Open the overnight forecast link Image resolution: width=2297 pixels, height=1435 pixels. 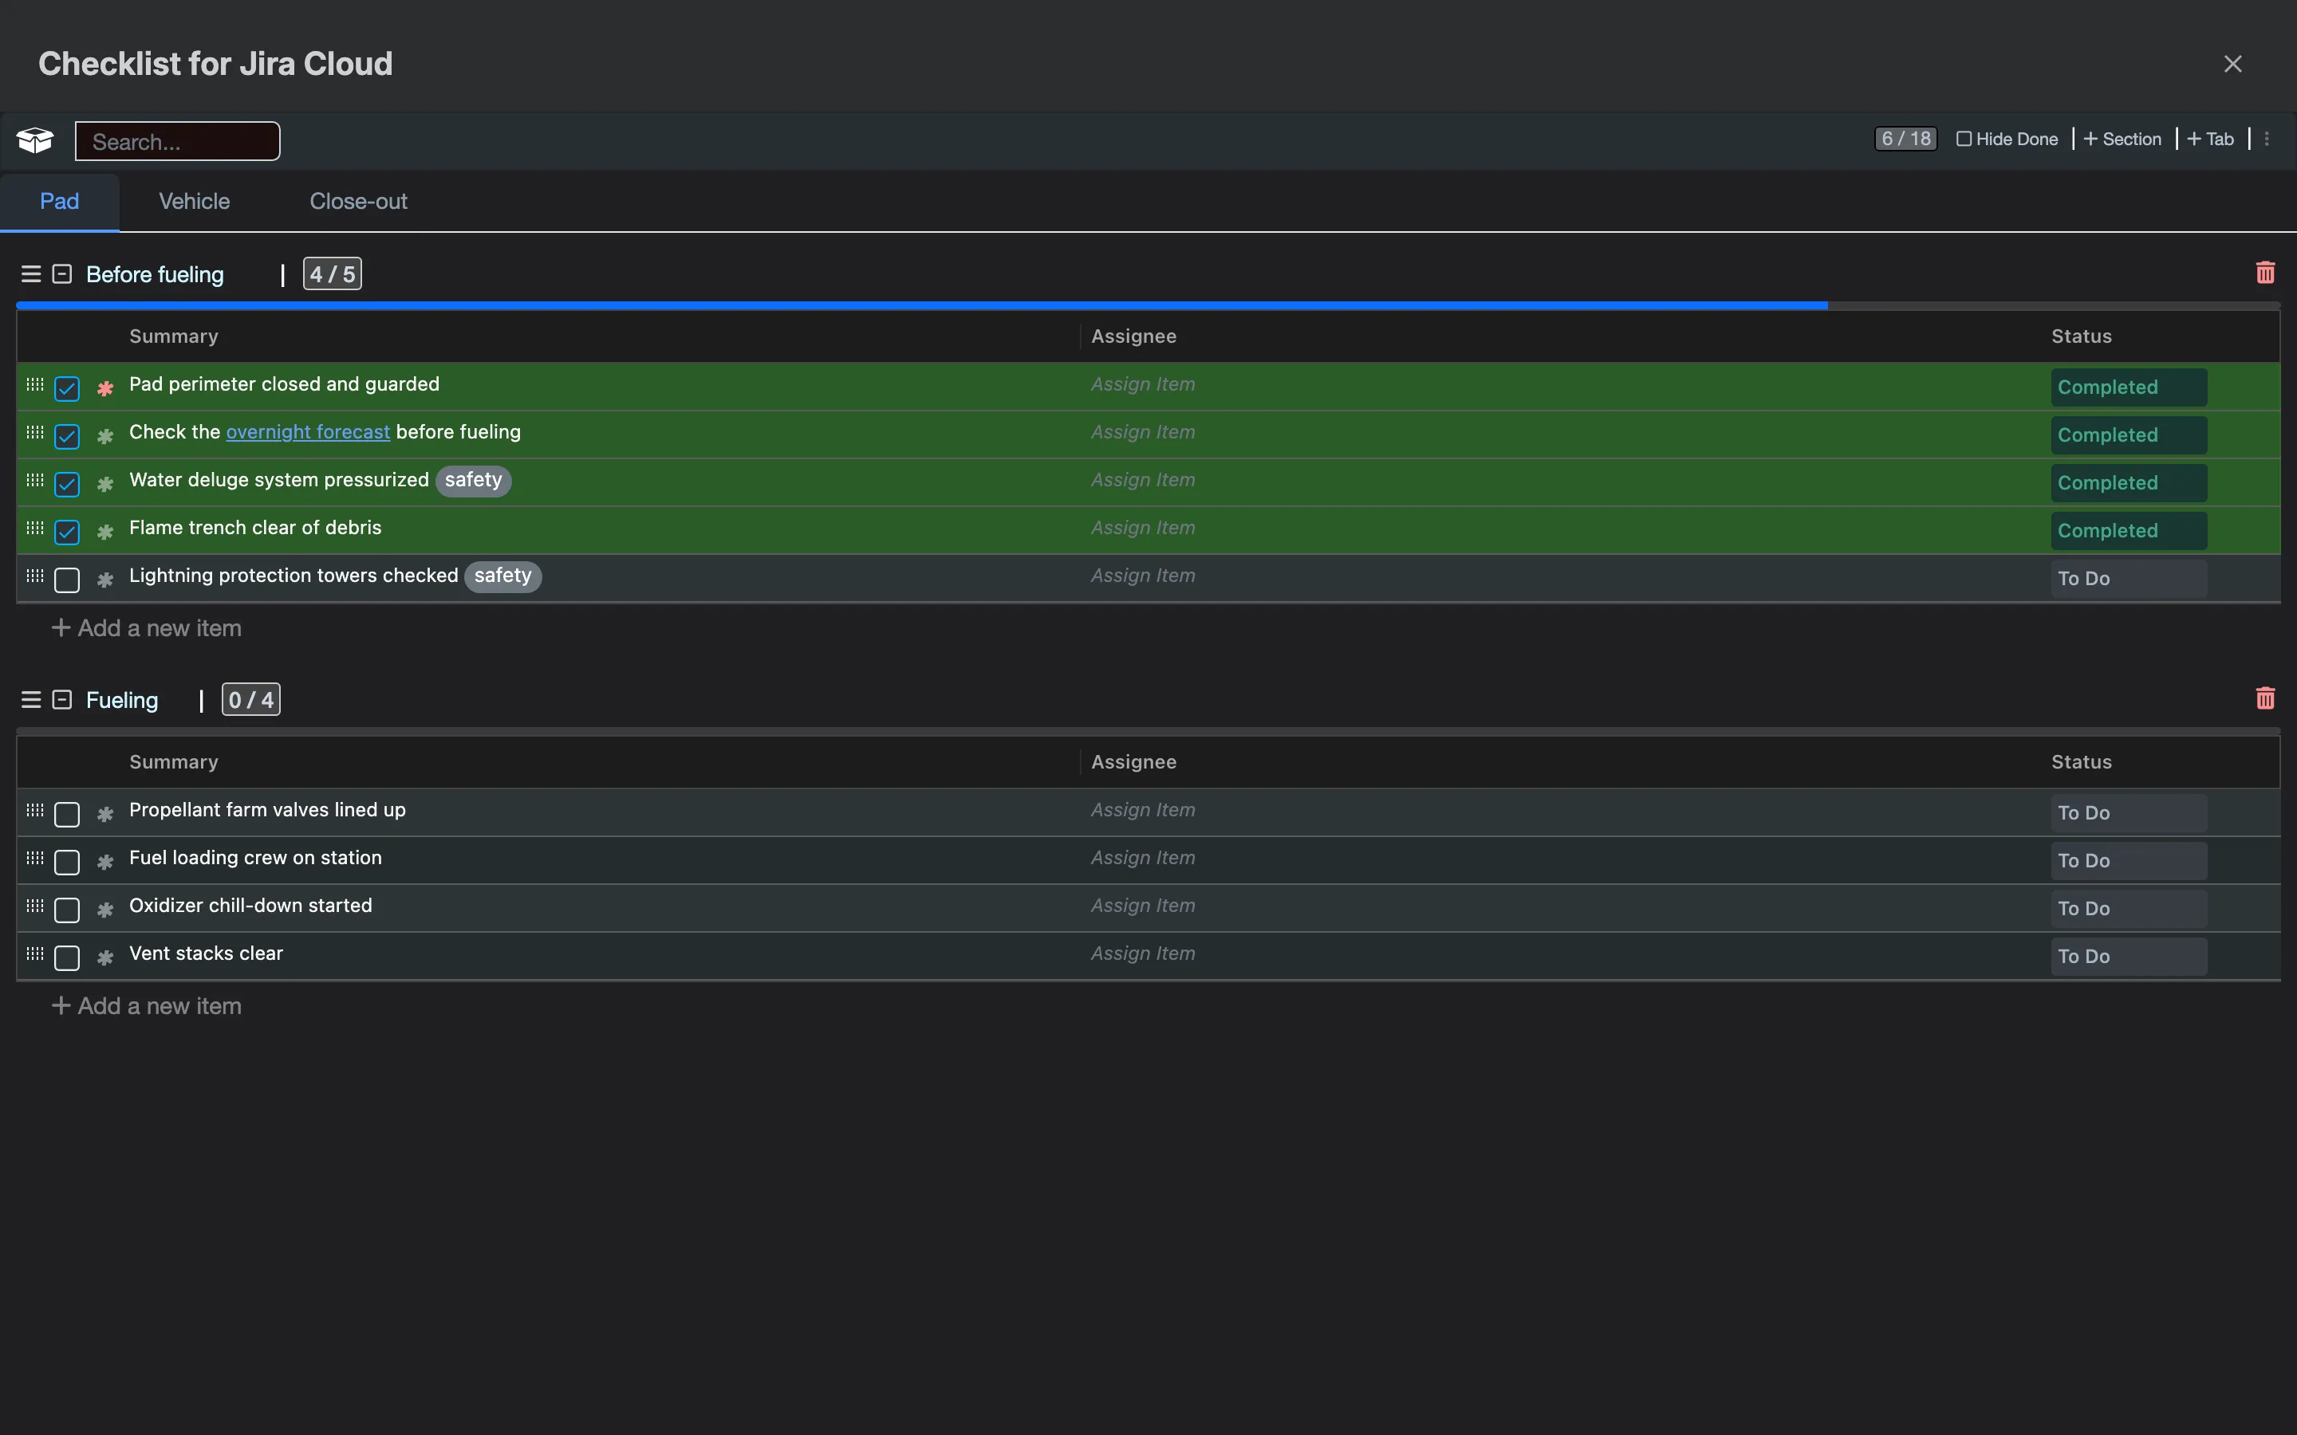[308, 432]
